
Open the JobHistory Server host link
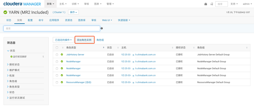(138, 55)
